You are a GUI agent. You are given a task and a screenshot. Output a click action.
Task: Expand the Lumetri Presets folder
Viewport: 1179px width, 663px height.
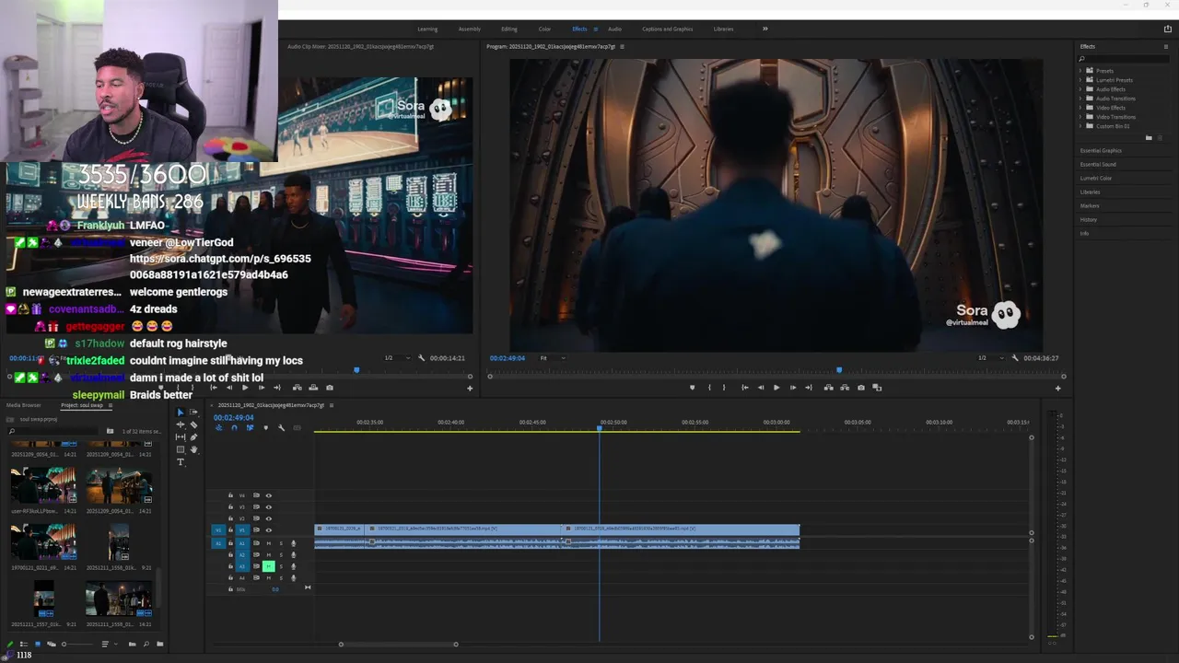click(x=1080, y=80)
